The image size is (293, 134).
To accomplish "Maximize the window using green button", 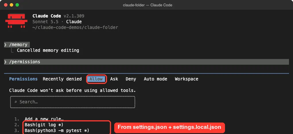I will [x=17, y=5].
